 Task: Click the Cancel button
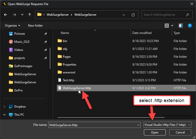pos(180,132)
